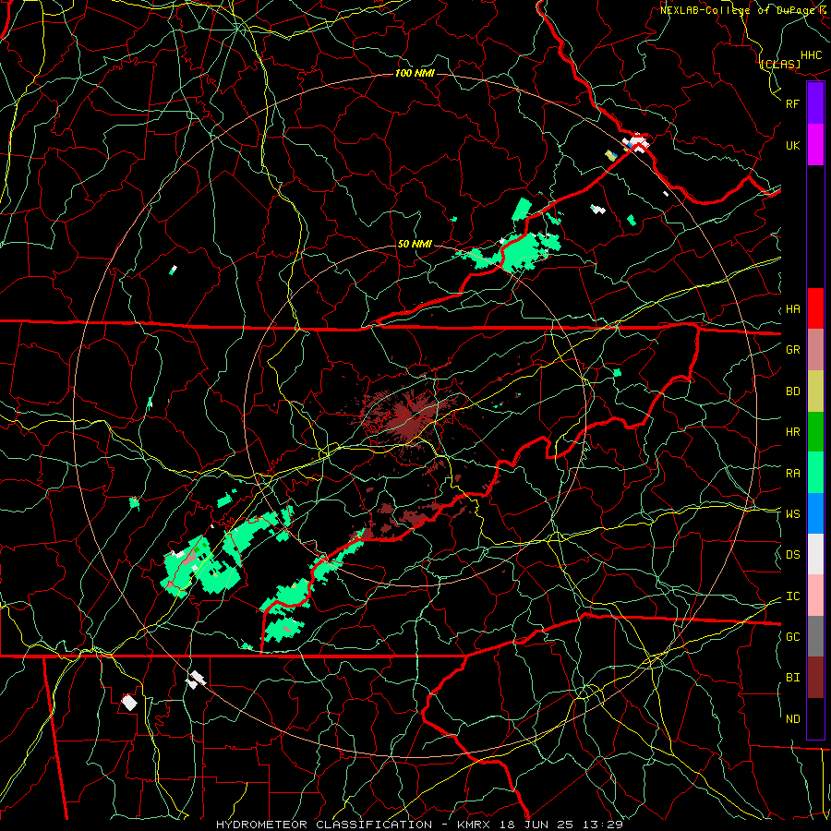Click the WS wet snow blue swatch

tap(815, 513)
